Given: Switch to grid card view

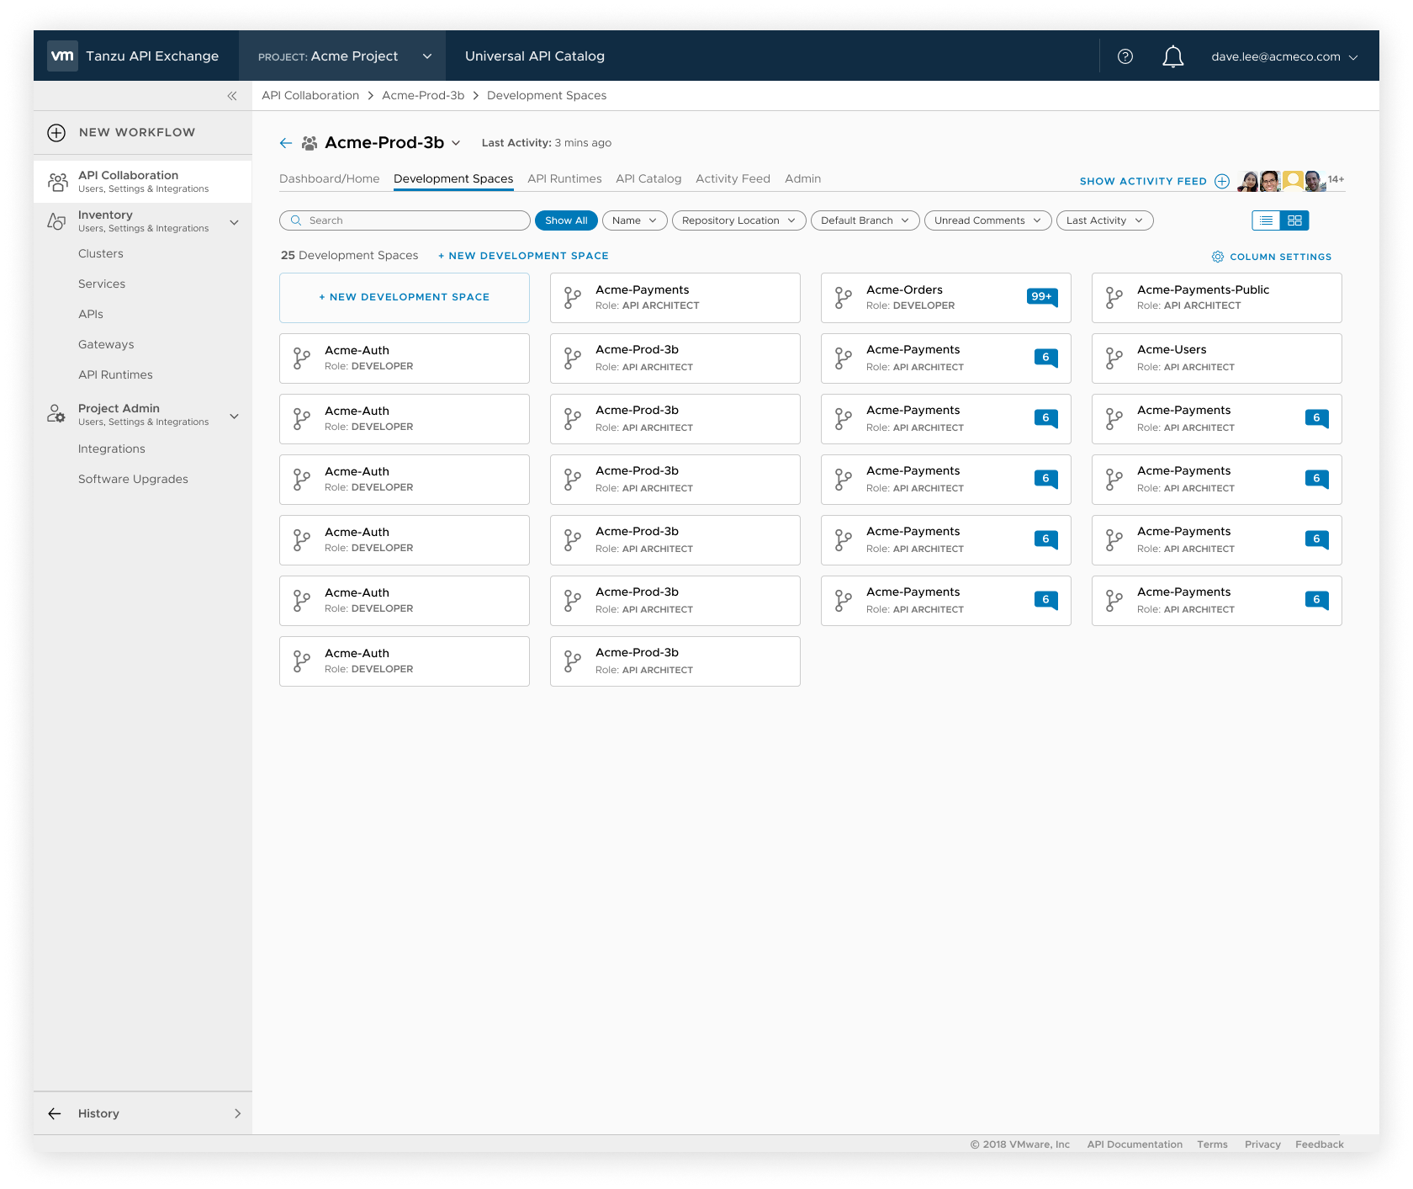Looking at the screenshot, I should [1294, 220].
